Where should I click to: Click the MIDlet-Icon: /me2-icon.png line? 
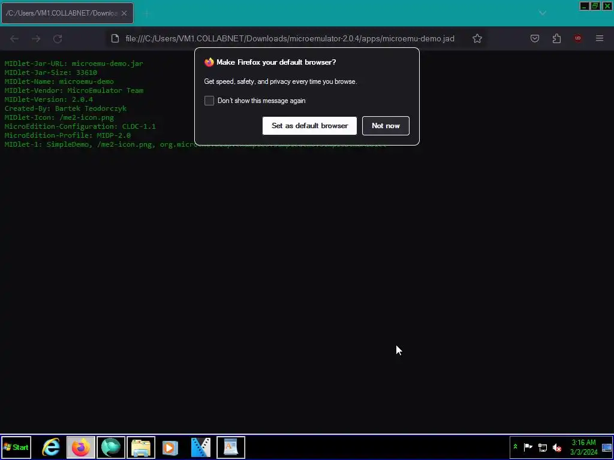[59, 117]
